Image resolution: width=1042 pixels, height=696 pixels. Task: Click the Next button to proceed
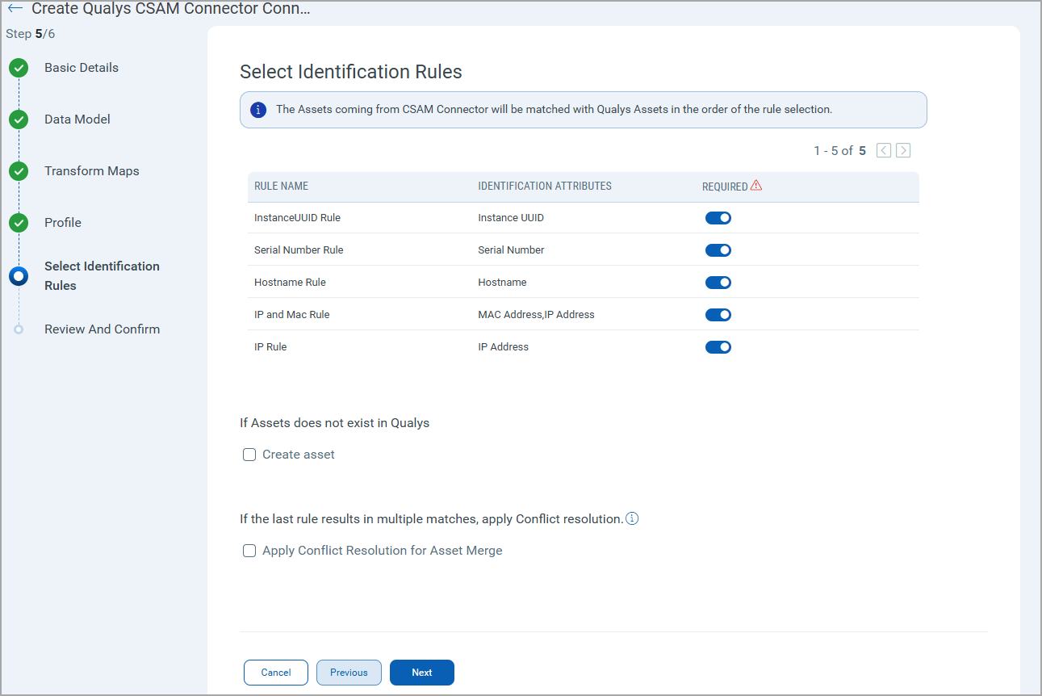(421, 672)
